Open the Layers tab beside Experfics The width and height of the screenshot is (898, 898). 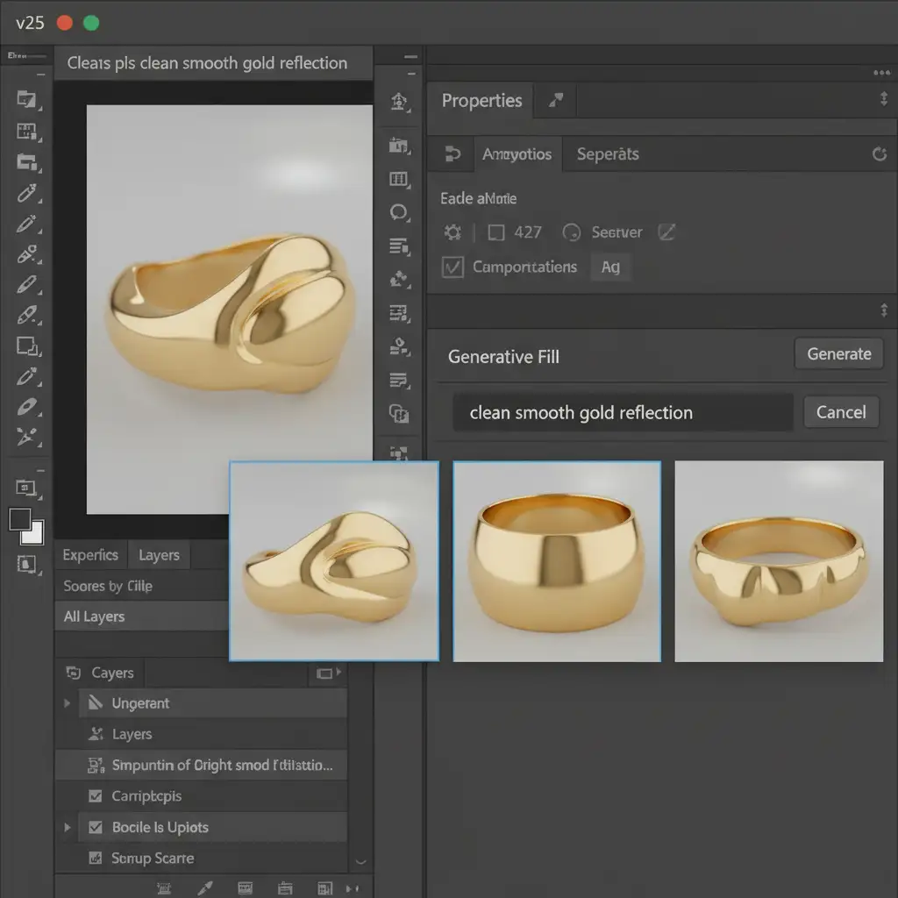click(x=159, y=555)
